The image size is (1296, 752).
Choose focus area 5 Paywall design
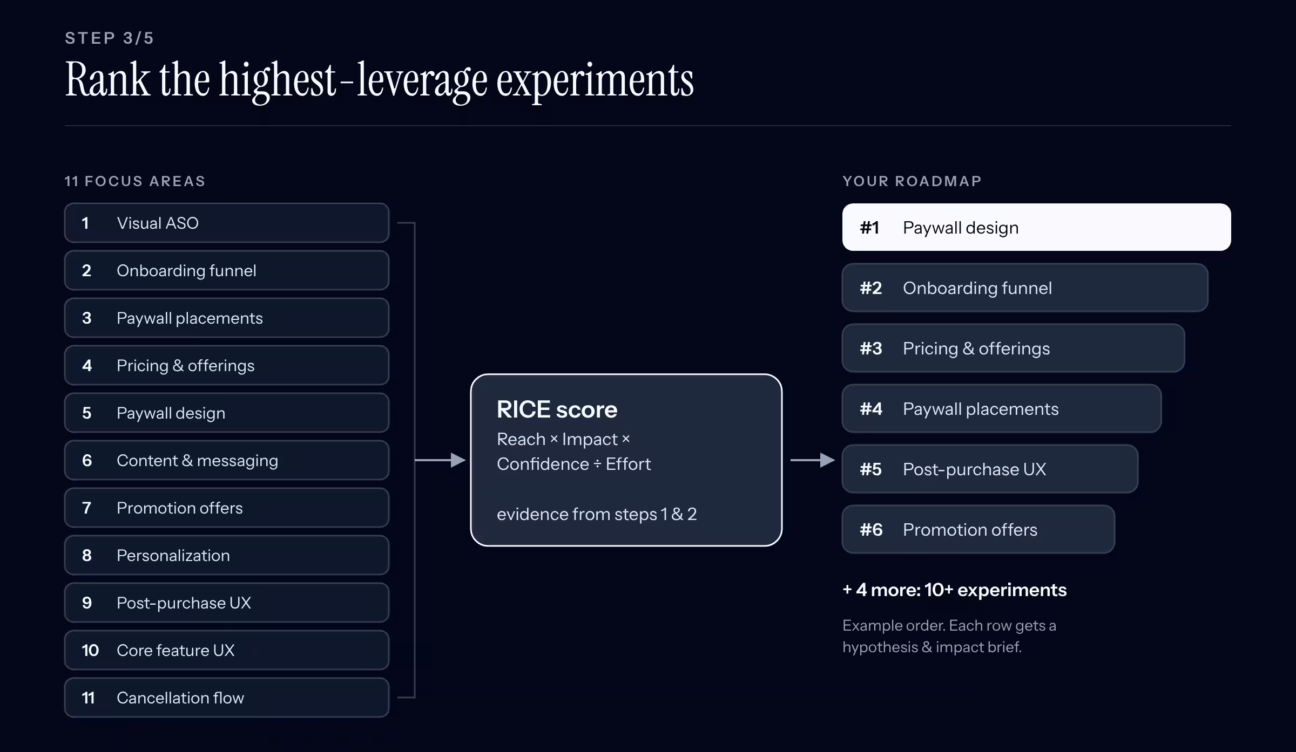click(x=227, y=413)
